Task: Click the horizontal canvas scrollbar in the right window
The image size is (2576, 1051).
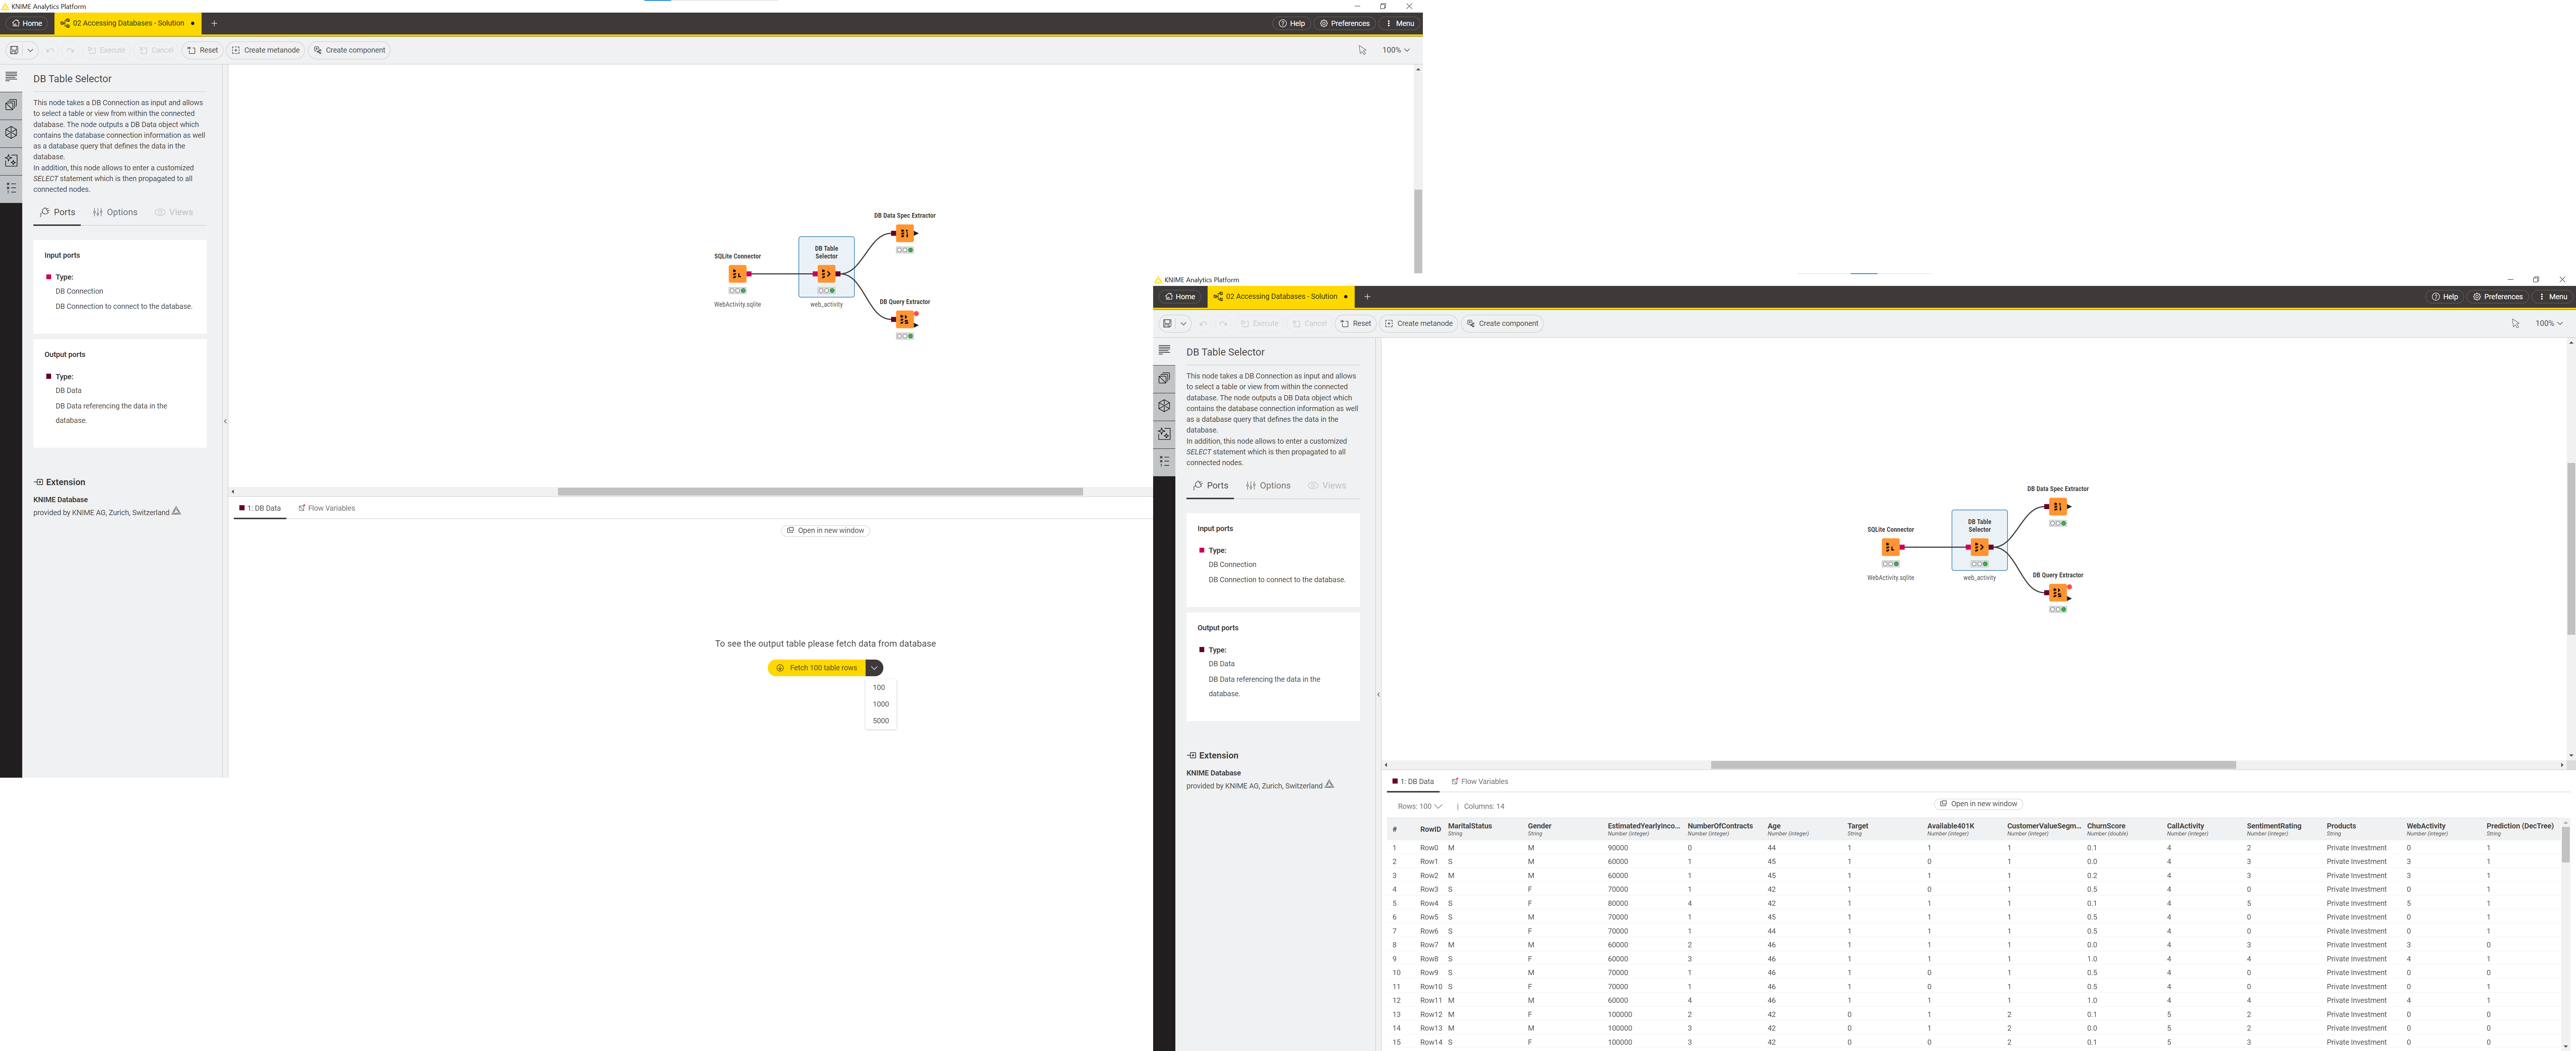Action: [x=1973, y=765]
